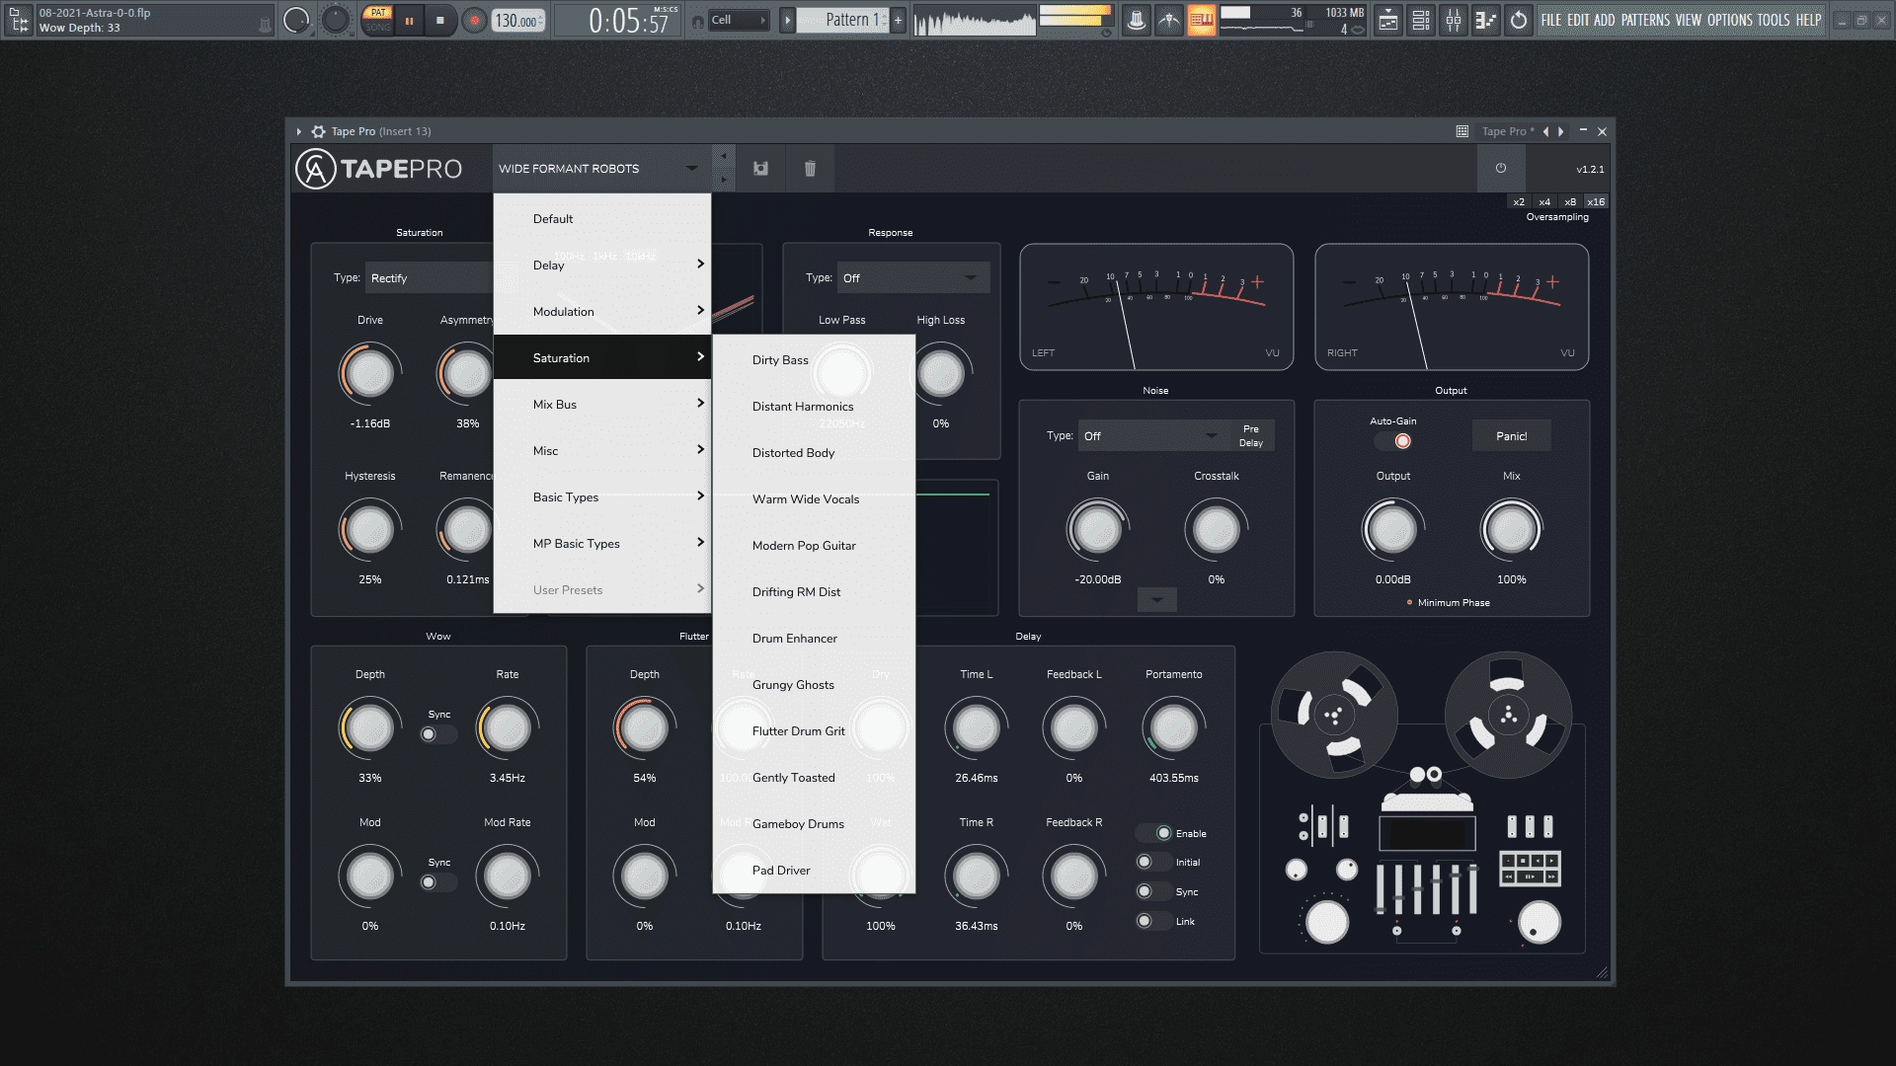Click the Panic! button
This screenshot has height=1066, width=1896.
click(x=1511, y=435)
